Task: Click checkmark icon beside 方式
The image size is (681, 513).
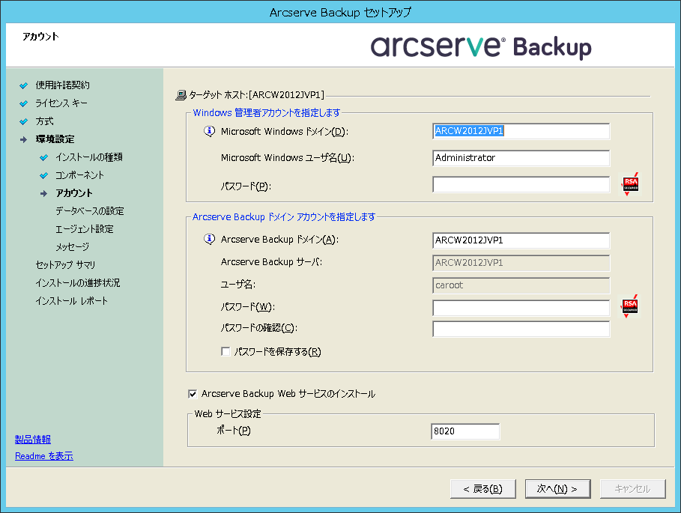Action: pos(24,121)
